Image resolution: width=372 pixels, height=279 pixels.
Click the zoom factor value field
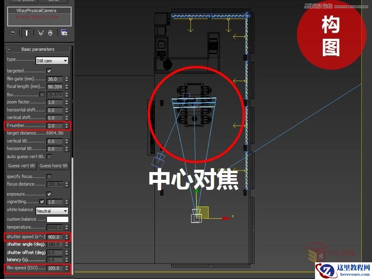click(55, 102)
